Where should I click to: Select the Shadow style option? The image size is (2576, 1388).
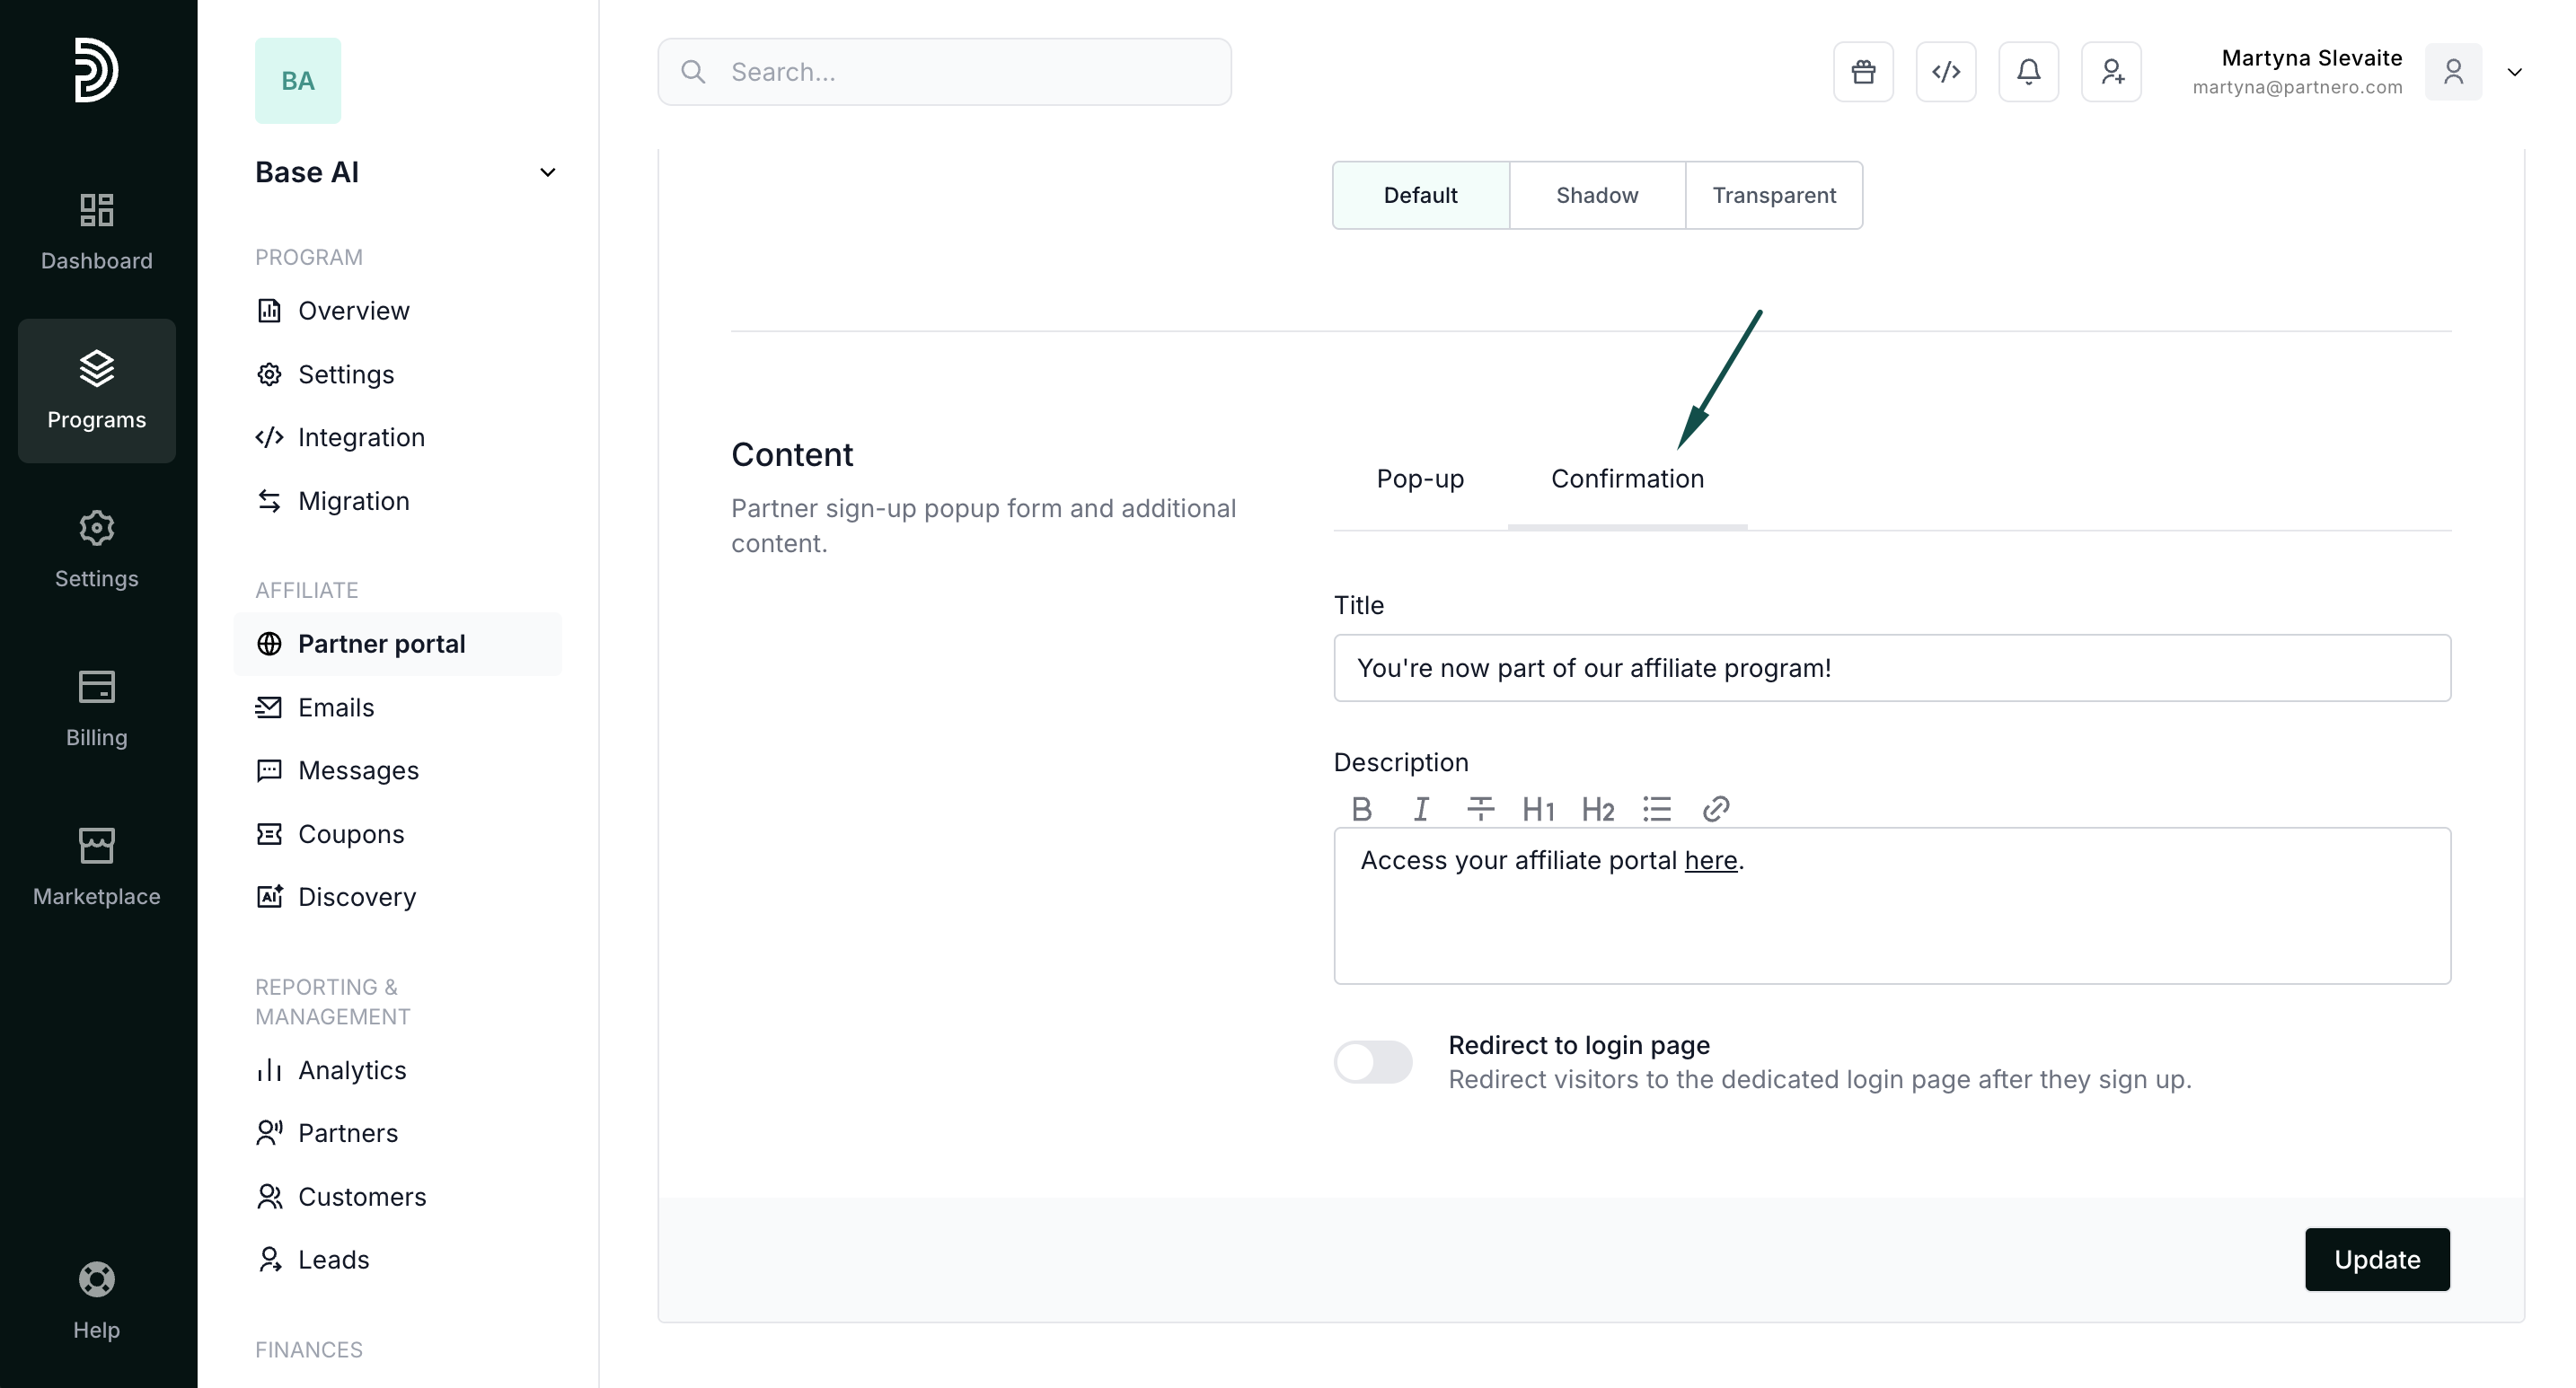point(1597,195)
